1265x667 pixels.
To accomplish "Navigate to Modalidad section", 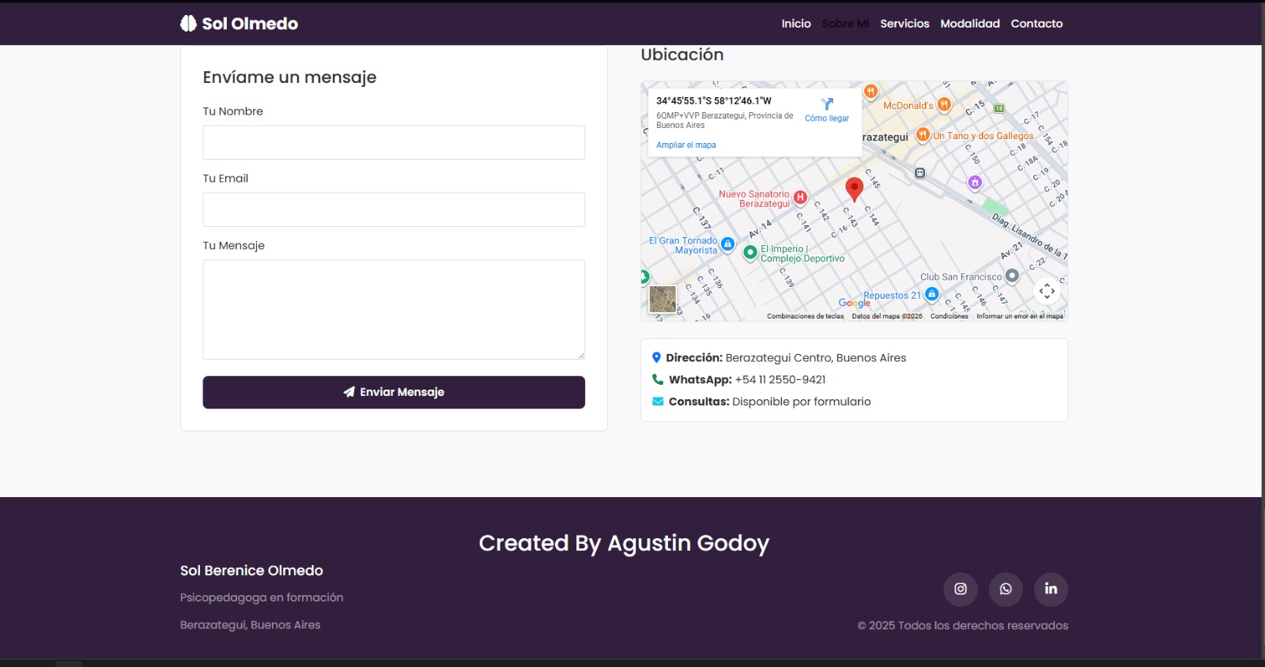I will (x=970, y=24).
